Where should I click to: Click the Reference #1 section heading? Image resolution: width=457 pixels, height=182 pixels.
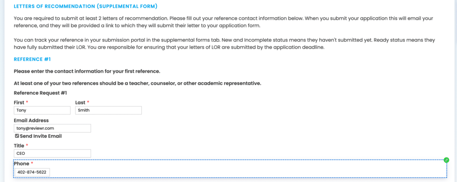[32, 59]
